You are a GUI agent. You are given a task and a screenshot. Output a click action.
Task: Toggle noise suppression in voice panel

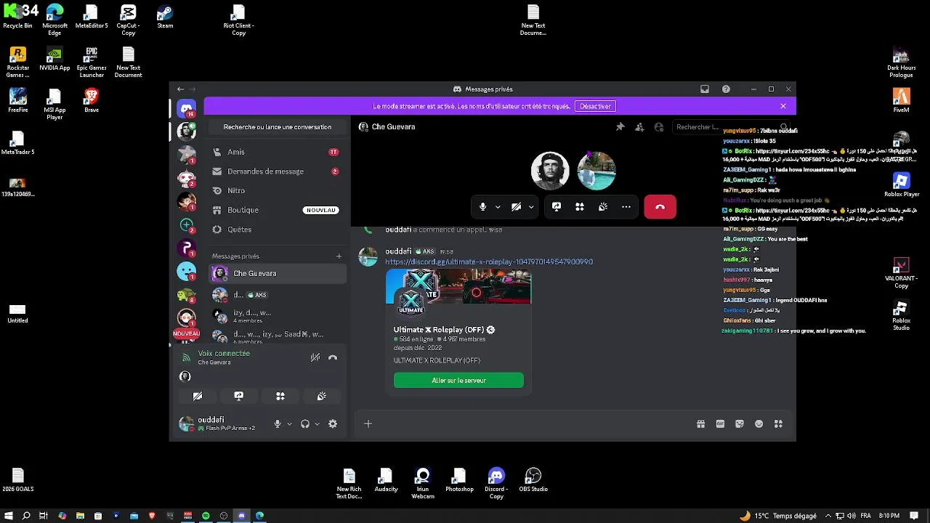point(315,357)
